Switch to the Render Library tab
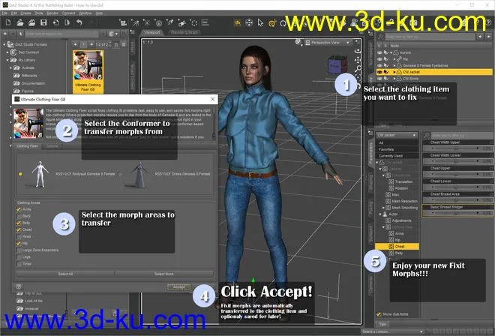 [182, 33]
